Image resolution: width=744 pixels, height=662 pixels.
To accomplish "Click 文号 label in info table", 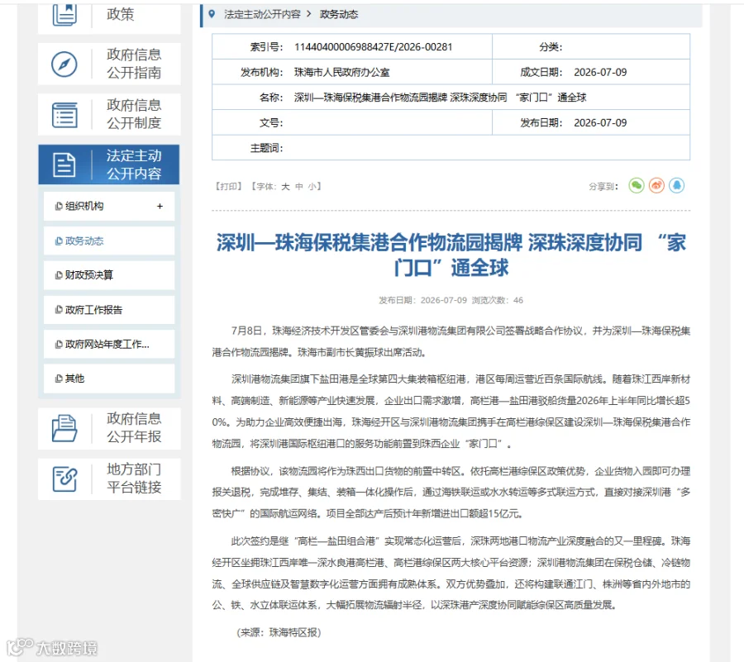I will tap(271, 123).
